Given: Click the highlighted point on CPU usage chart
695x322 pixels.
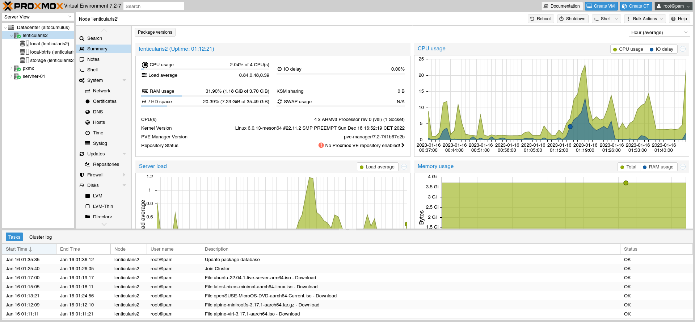Looking at the screenshot, I should (570, 127).
